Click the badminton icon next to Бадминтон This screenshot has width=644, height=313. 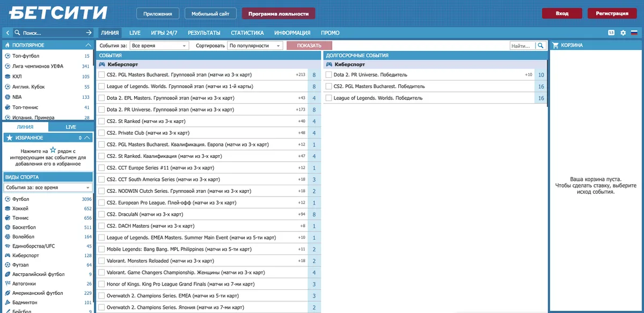click(x=8, y=303)
